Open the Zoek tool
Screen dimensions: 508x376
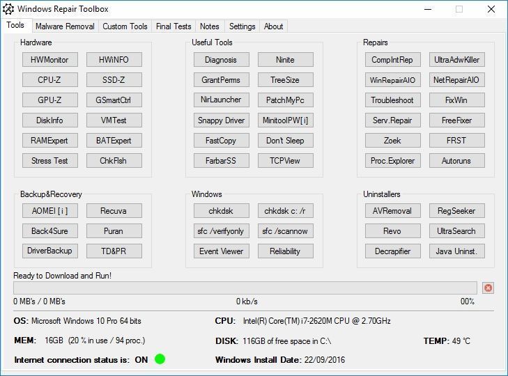(x=392, y=140)
